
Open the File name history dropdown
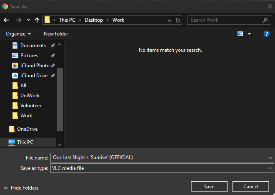point(270,158)
